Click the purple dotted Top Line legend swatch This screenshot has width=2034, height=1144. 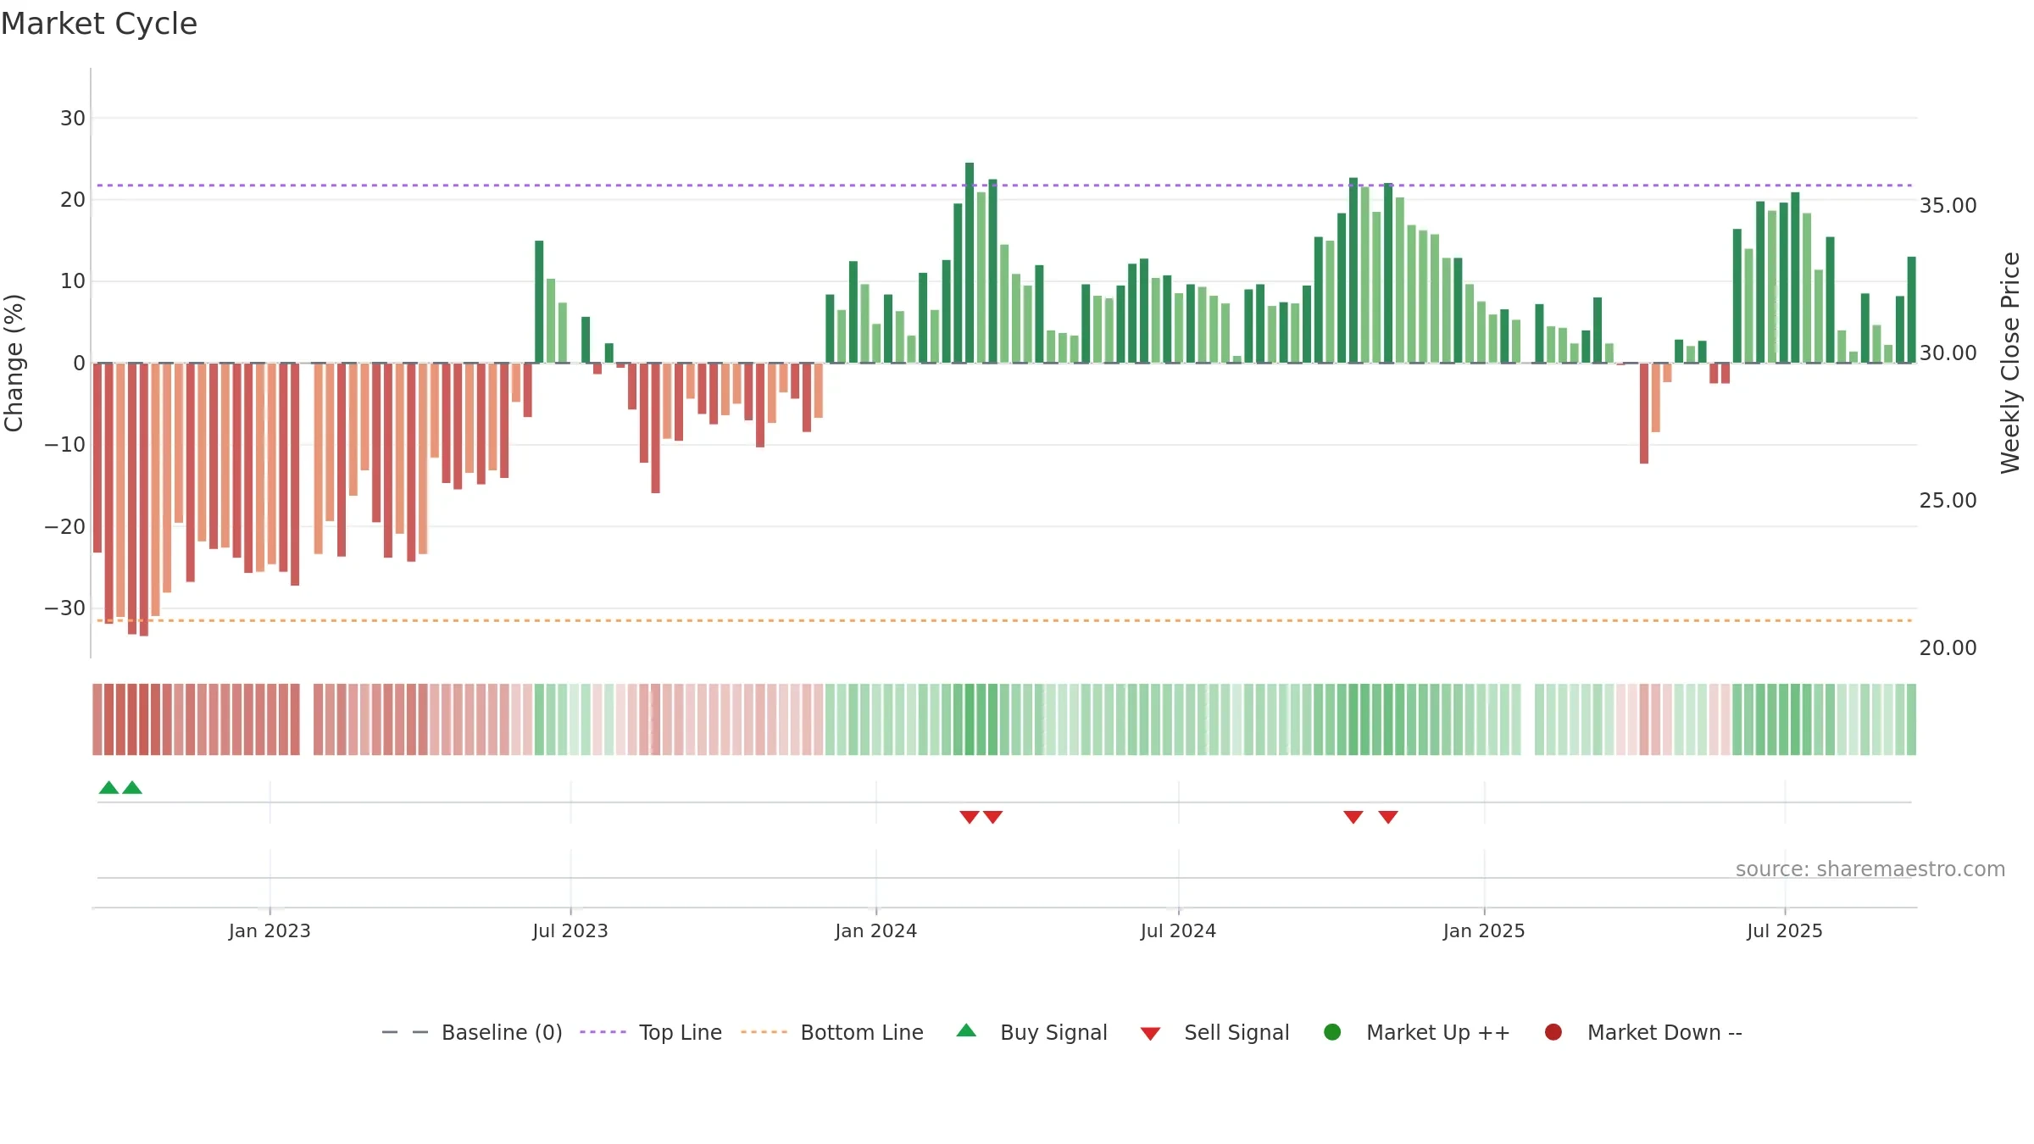603,1032
